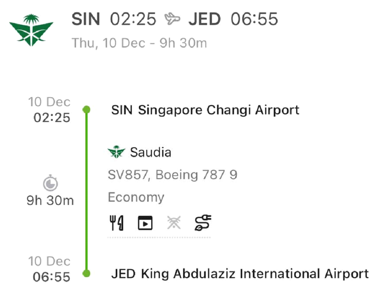Click the airplane icon between SIN and JED
Viewport: 386px width, 301px height.
(x=172, y=19)
